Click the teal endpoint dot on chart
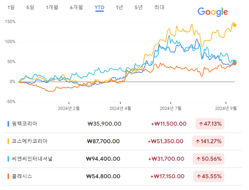The height and width of the screenshot is (190, 249). (234, 61)
